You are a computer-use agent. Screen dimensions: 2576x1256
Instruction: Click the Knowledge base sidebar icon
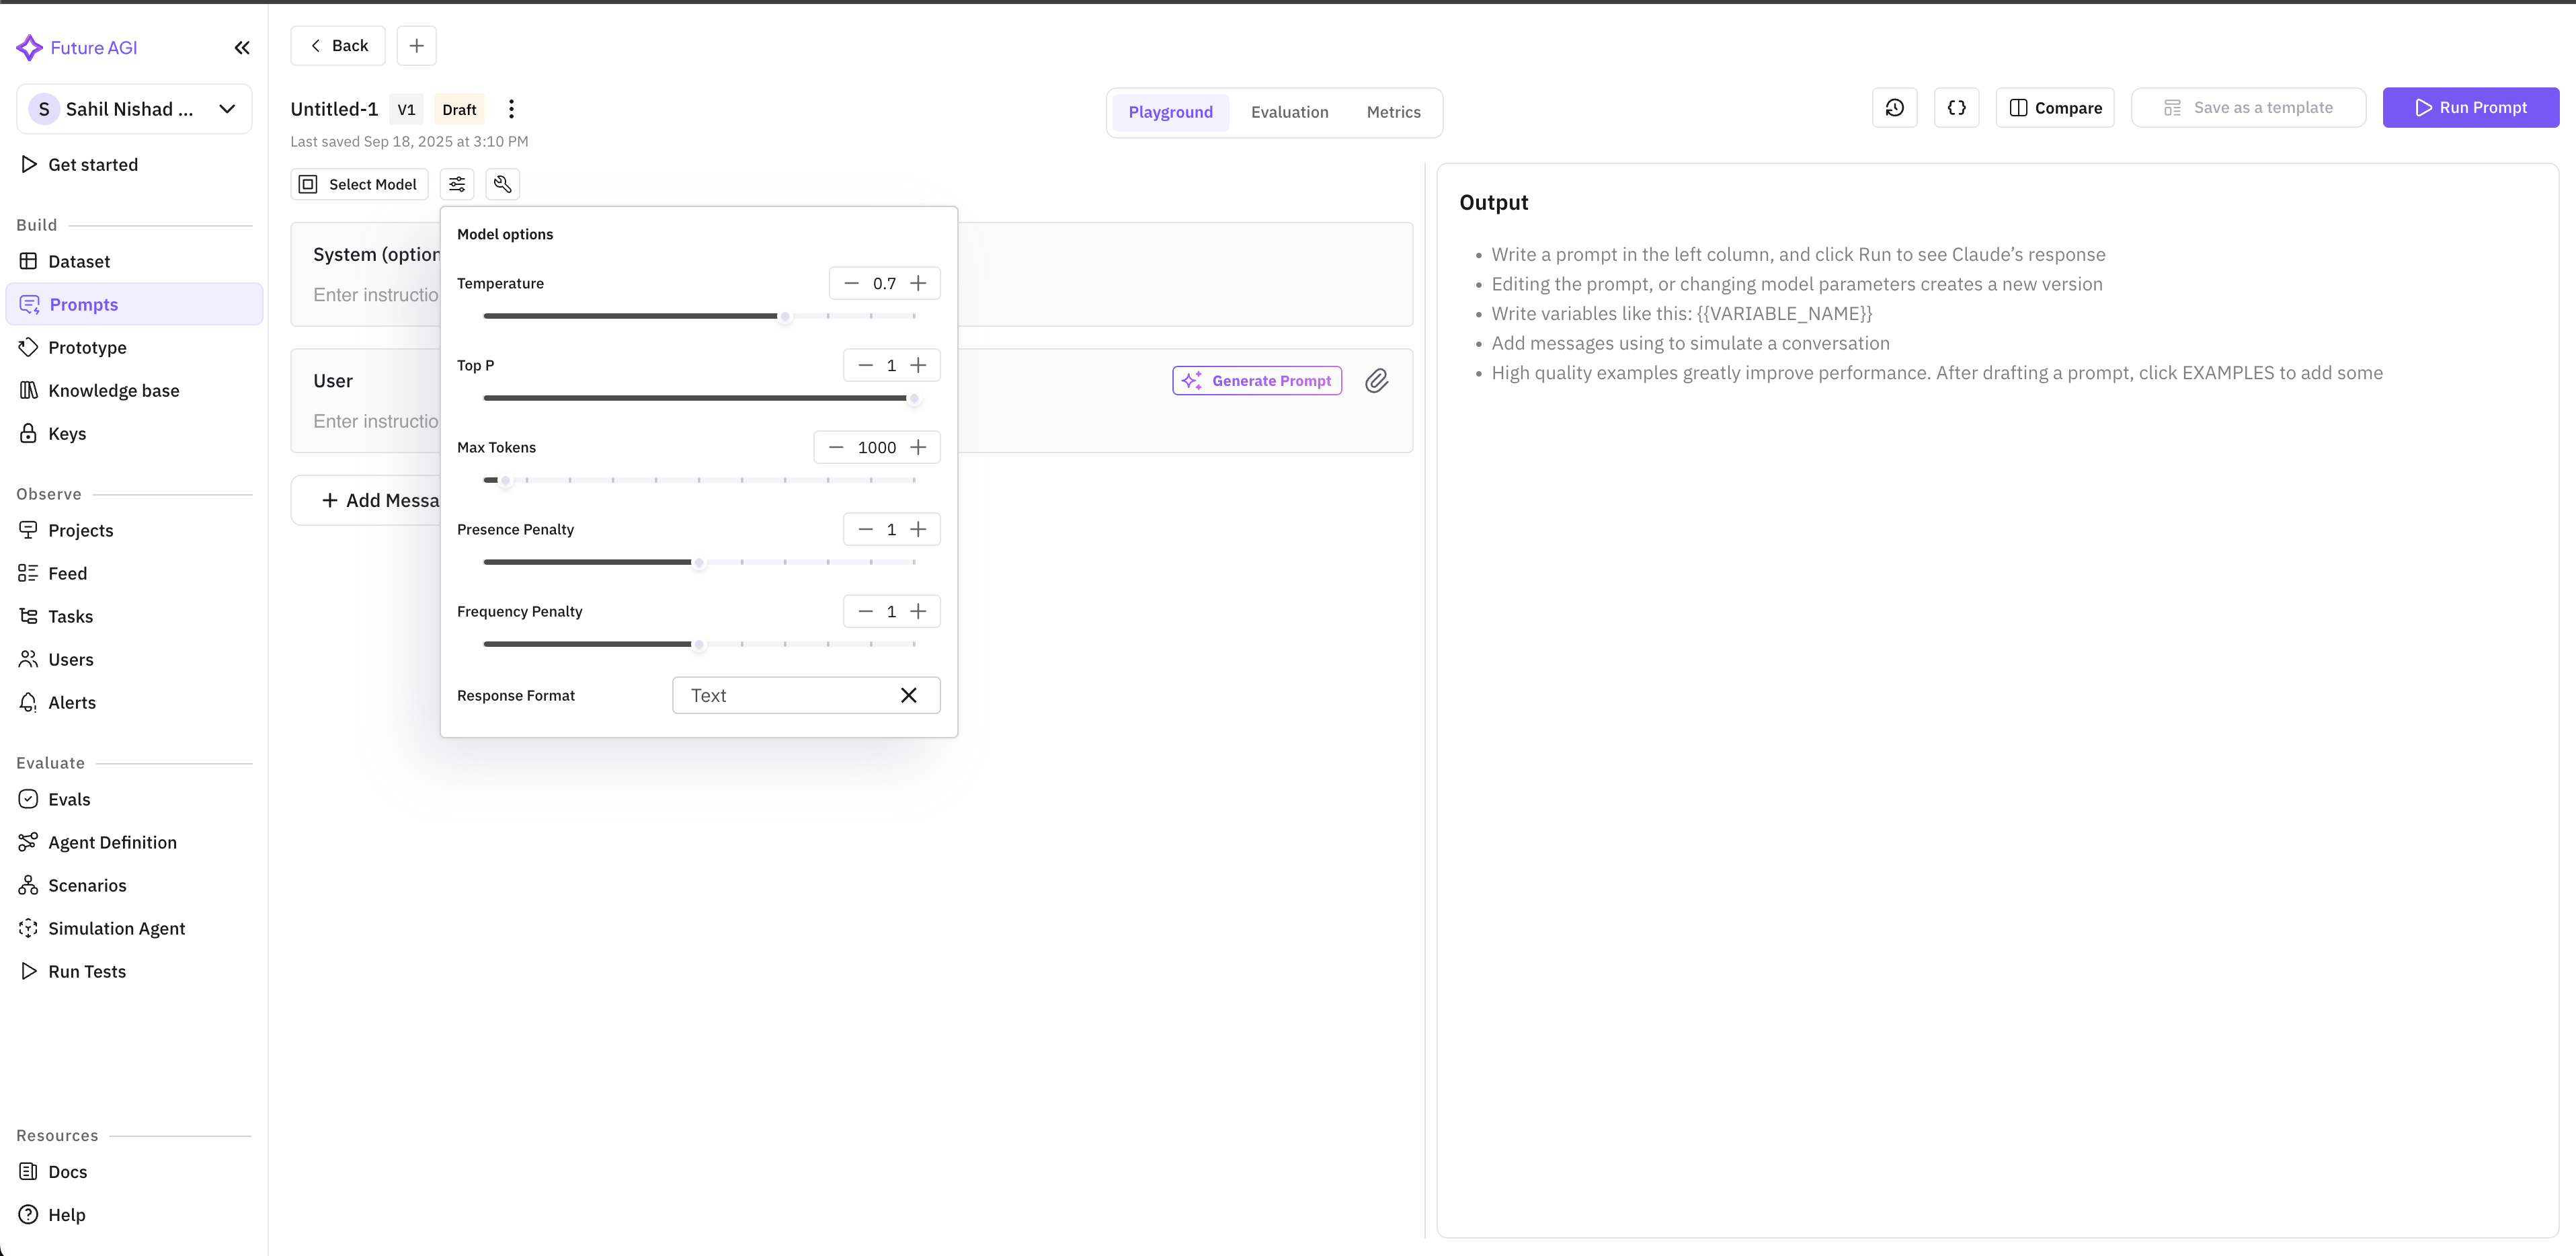(x=28, y=390)
